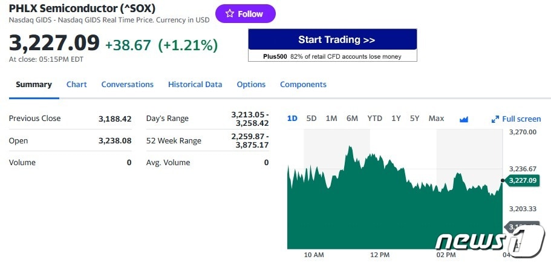The width and height of the screenshot is (551, 265).
Task: Select the Summary tab
Action: (34, 85)
